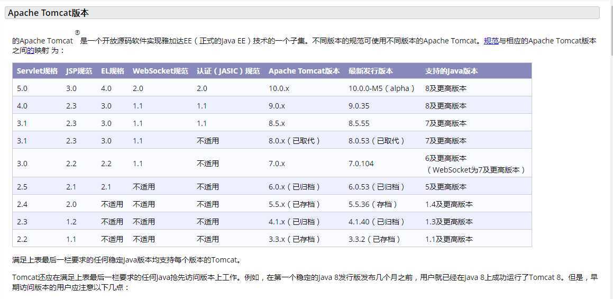
Task: Click Servlet spec 4.0 cell
Action: (x=22, y=106)
